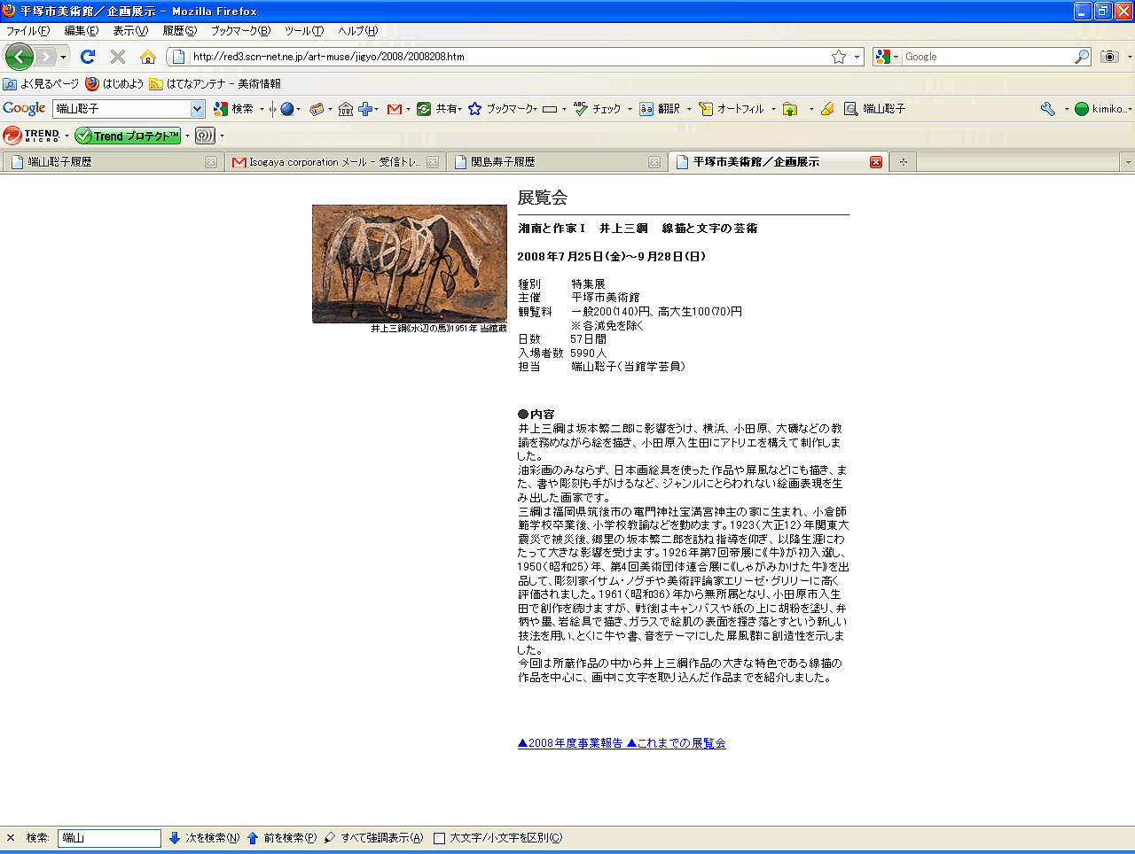Click the 翻訳 translate button

660,109
